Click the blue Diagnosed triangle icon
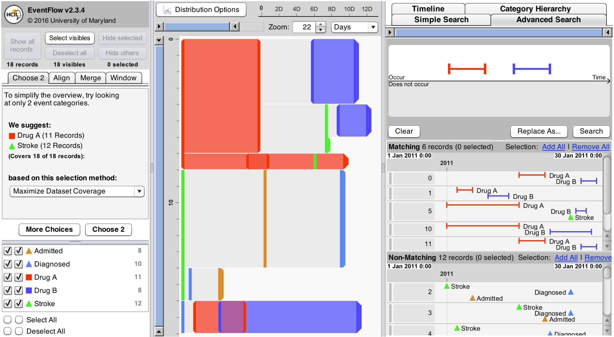Viewport: 614px width, 337px height. click(29, 264)
